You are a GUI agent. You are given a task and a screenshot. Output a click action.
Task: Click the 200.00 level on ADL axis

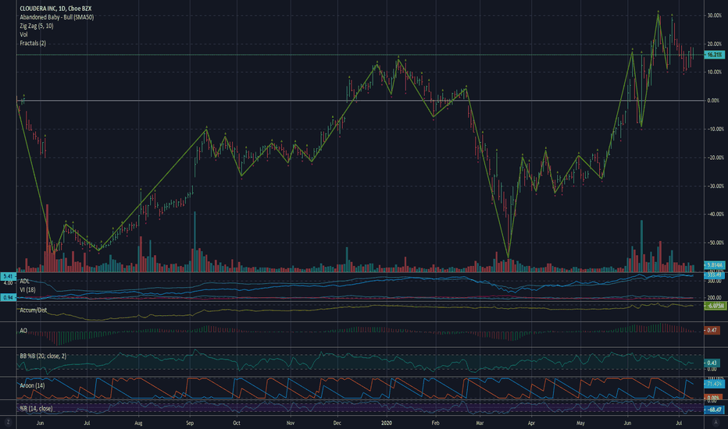pyautogui.click(x=715, y=298)
